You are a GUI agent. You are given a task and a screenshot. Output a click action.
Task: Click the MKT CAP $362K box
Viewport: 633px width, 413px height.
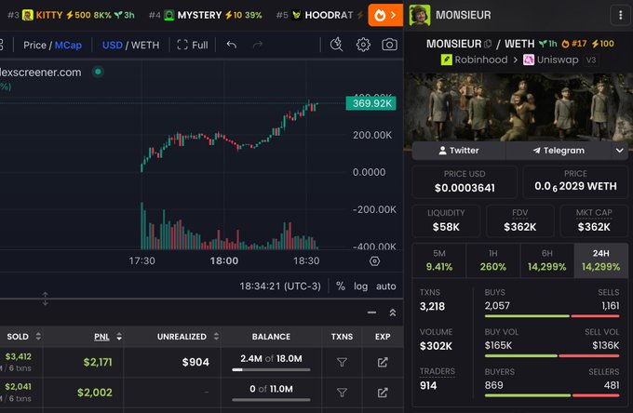pos(594,220)
